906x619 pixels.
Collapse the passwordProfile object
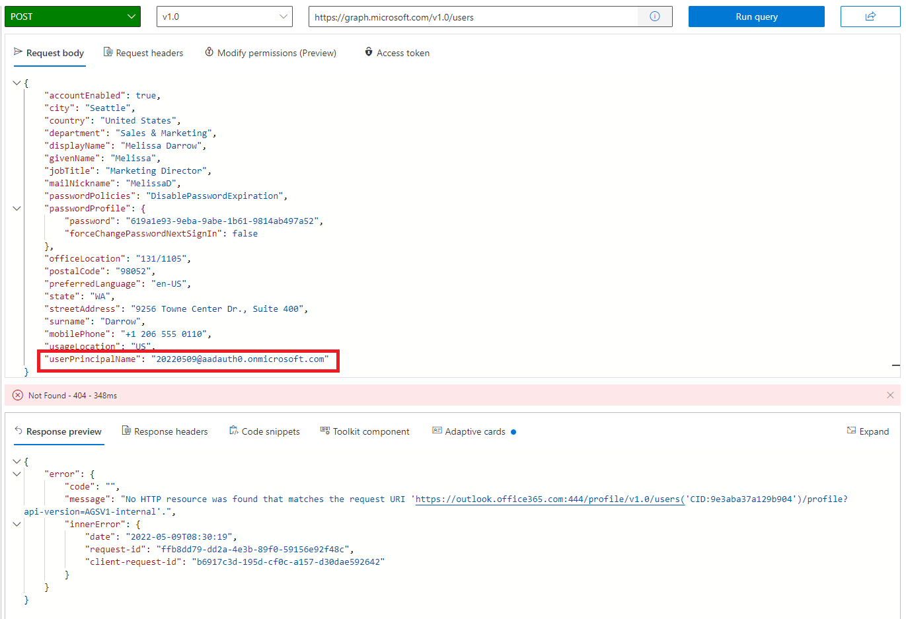[x=17, y=208]
